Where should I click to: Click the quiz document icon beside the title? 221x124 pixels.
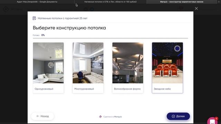pyautogui.click(x=34, y=18)
